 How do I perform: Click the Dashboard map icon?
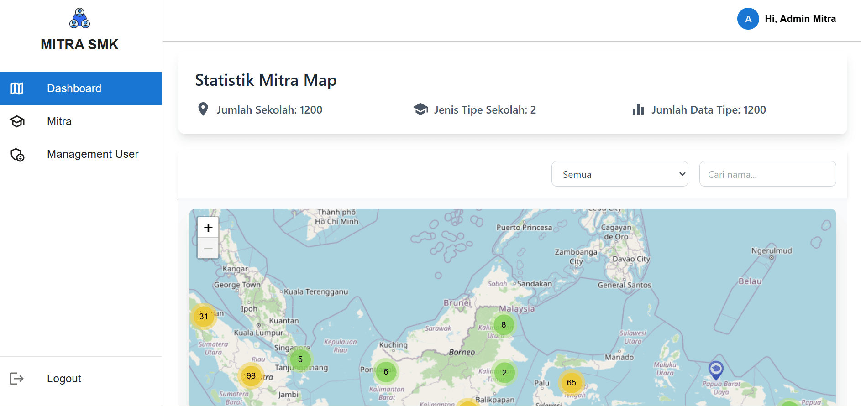tap(17, 88)
